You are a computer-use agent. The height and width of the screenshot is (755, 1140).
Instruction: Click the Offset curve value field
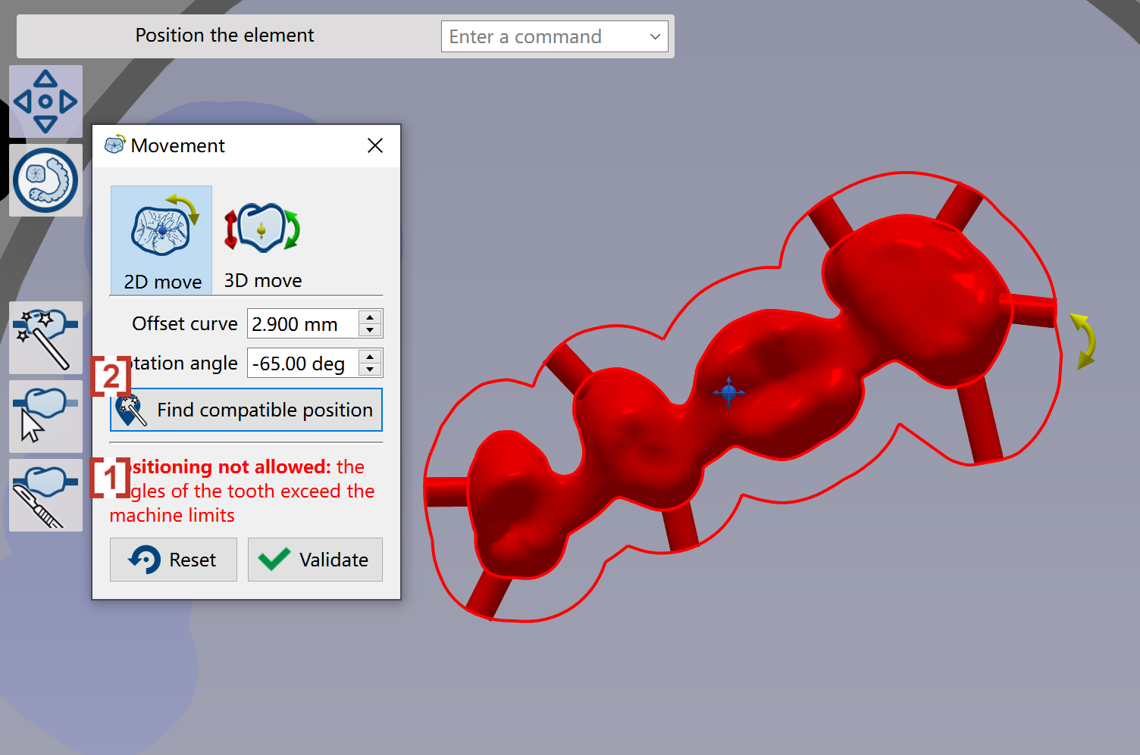[302, 324]
